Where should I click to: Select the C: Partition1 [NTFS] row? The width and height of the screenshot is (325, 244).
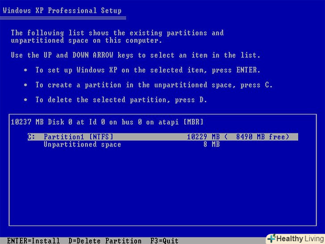162,137
